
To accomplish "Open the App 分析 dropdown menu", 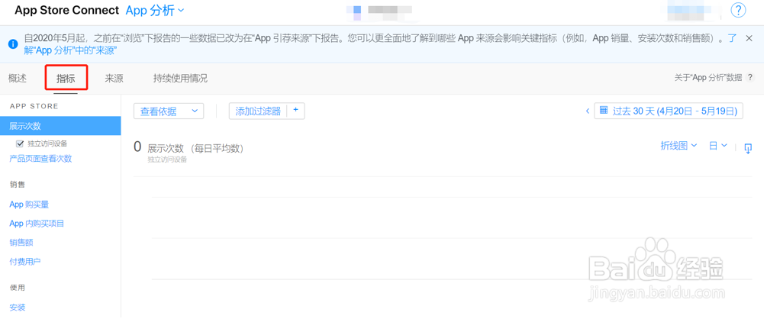I will tap(155, 10).
